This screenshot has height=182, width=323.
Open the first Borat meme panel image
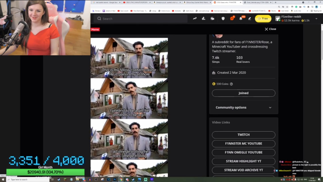[x=129, y=58]
